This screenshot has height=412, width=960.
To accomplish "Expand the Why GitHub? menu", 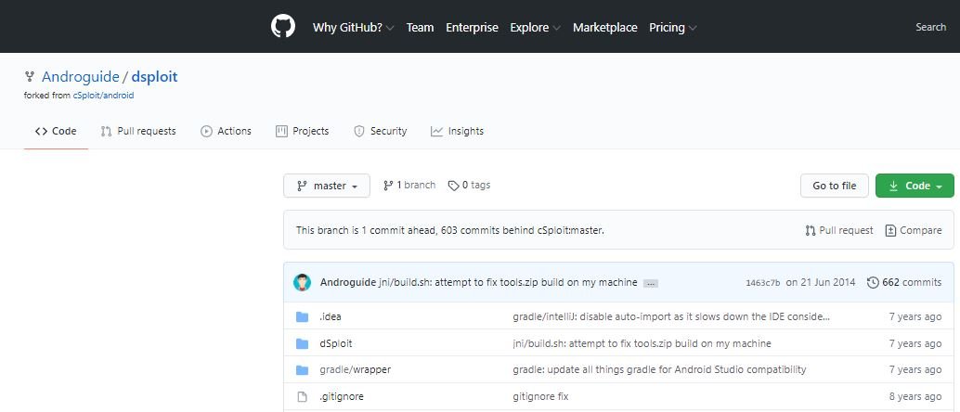I will (x=353, y=28).
